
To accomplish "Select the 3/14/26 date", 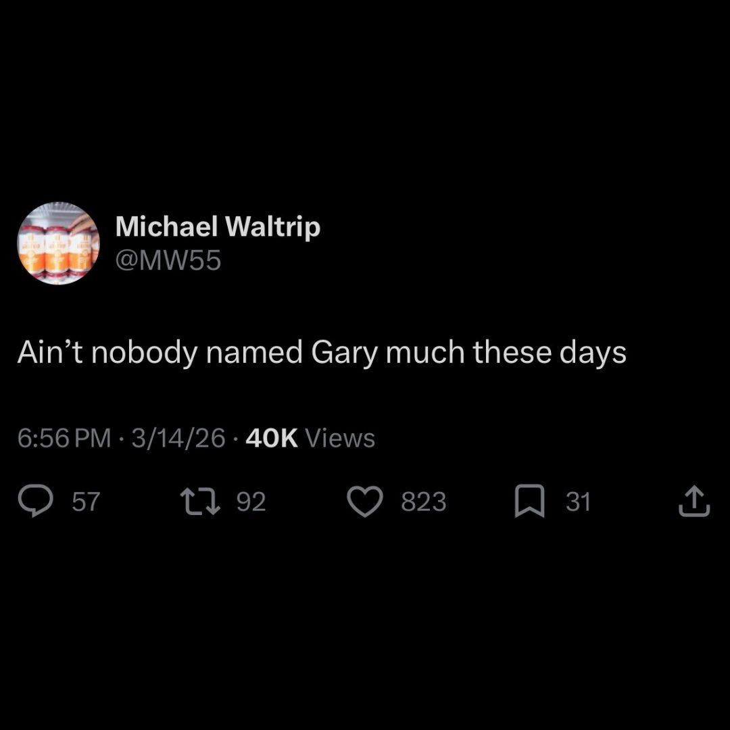I will 178,438.
